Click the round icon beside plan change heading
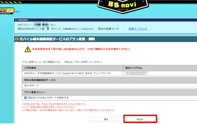This screenshot has width=197, height=124. coord(16,39)
